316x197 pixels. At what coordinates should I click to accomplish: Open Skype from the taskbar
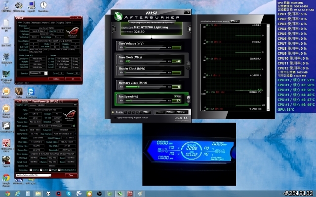pyautogui.click(x=69, y=194)
